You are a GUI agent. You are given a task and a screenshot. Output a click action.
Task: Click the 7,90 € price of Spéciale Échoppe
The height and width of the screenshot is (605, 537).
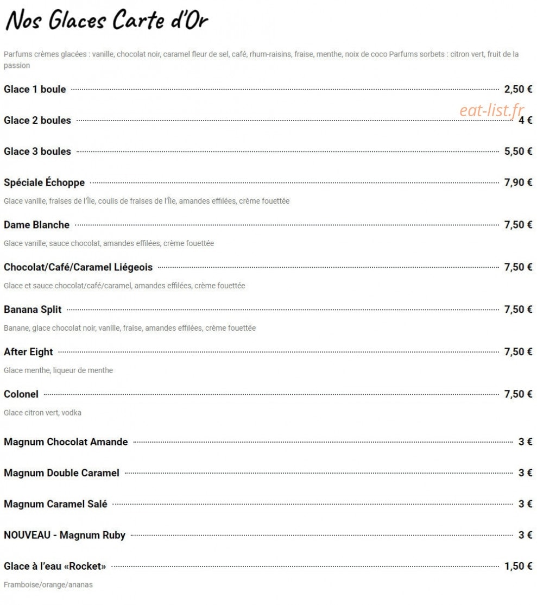518,182
